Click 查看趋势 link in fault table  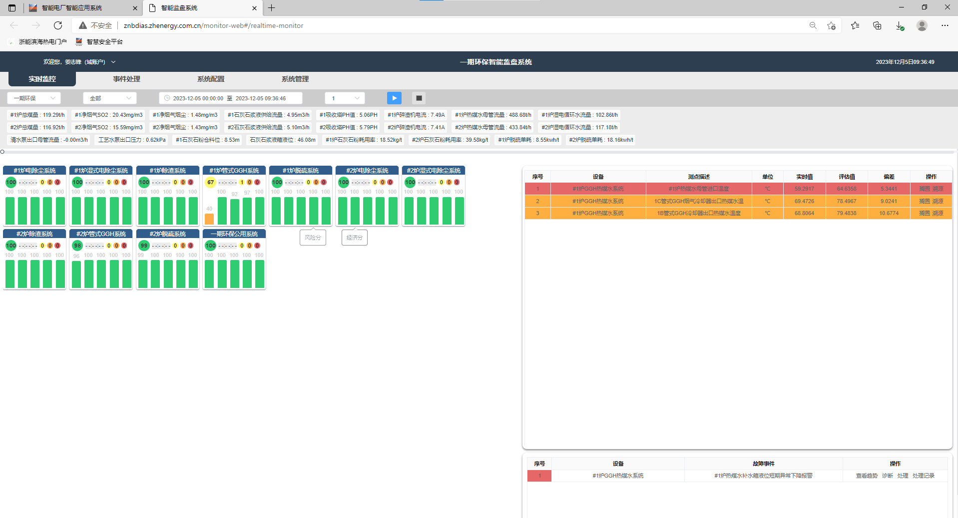pos(866,476)
